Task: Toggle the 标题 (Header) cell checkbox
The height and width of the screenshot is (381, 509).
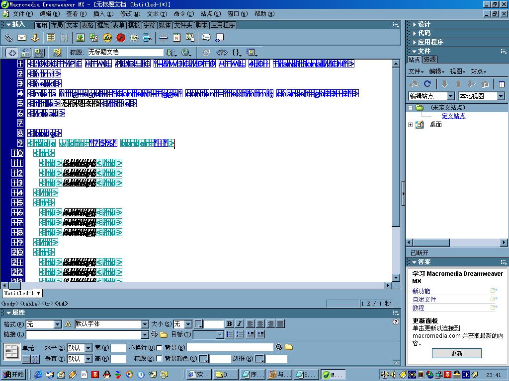Action: click(x=159, y=358)
